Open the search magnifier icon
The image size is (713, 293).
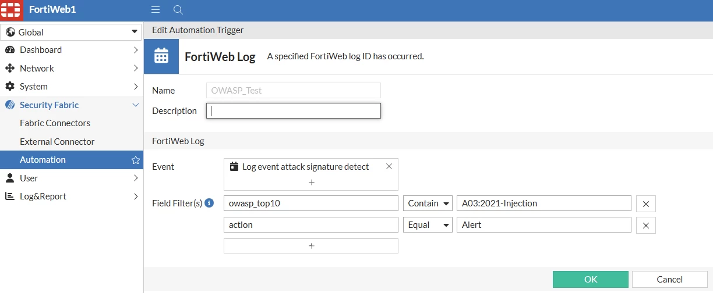tap(178, 10)
